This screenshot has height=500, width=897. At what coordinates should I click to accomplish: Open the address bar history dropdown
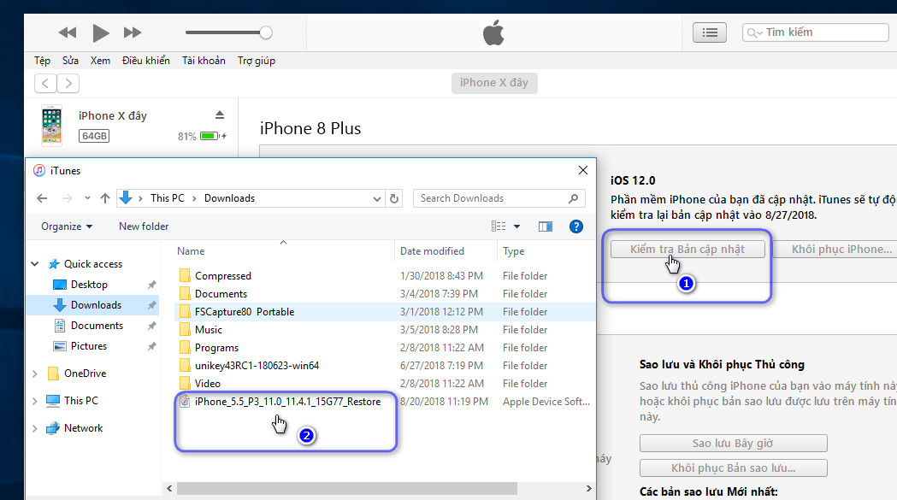click(377, 198)
